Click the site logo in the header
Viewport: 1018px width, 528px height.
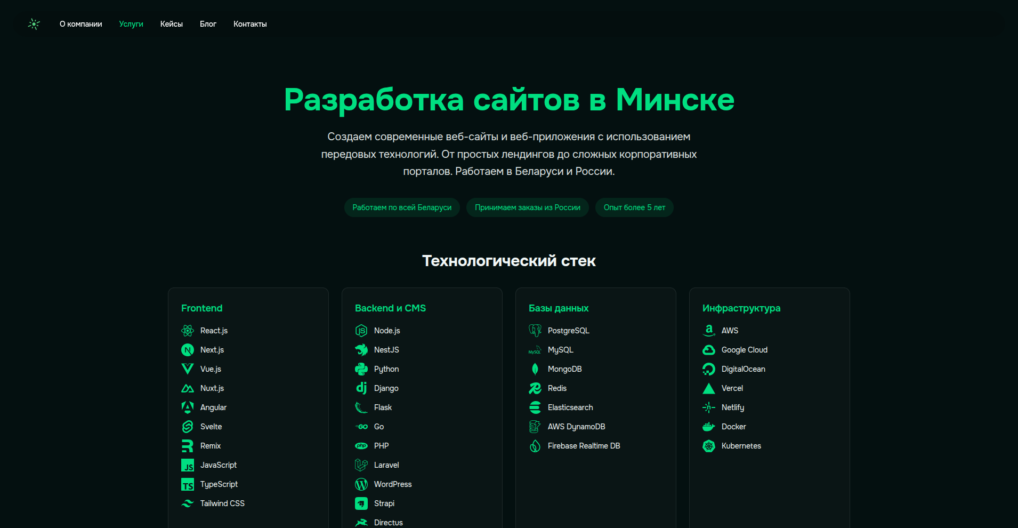point(34,24)
